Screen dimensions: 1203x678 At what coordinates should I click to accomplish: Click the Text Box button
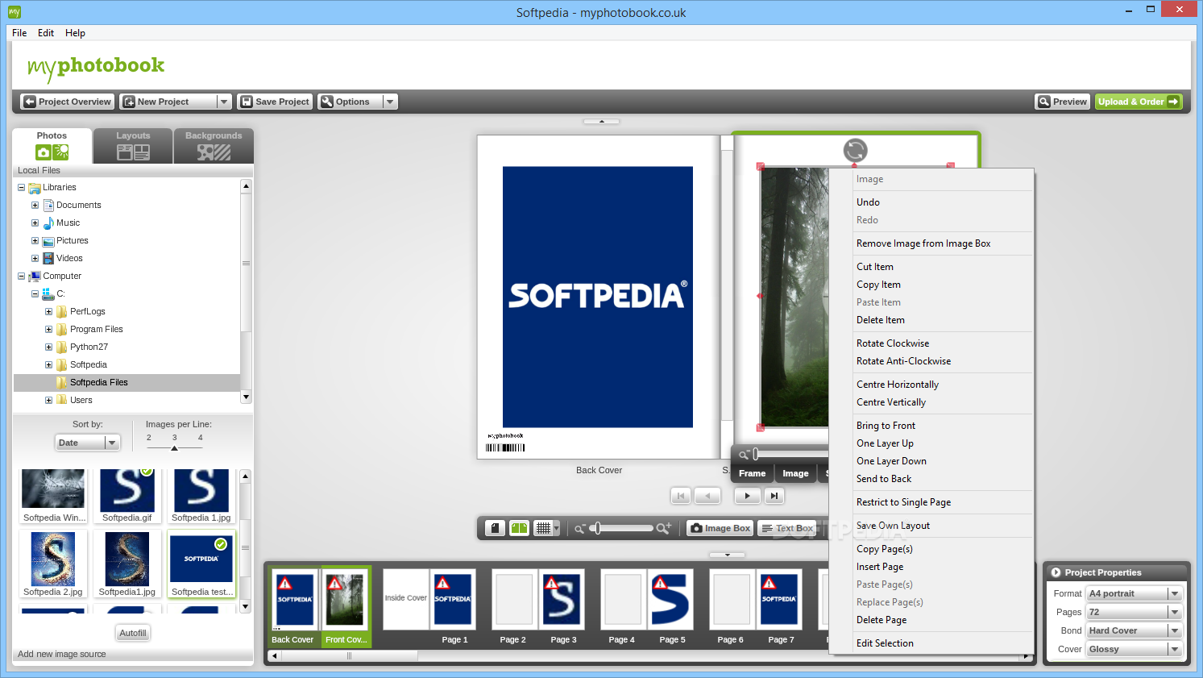(786, 528)
